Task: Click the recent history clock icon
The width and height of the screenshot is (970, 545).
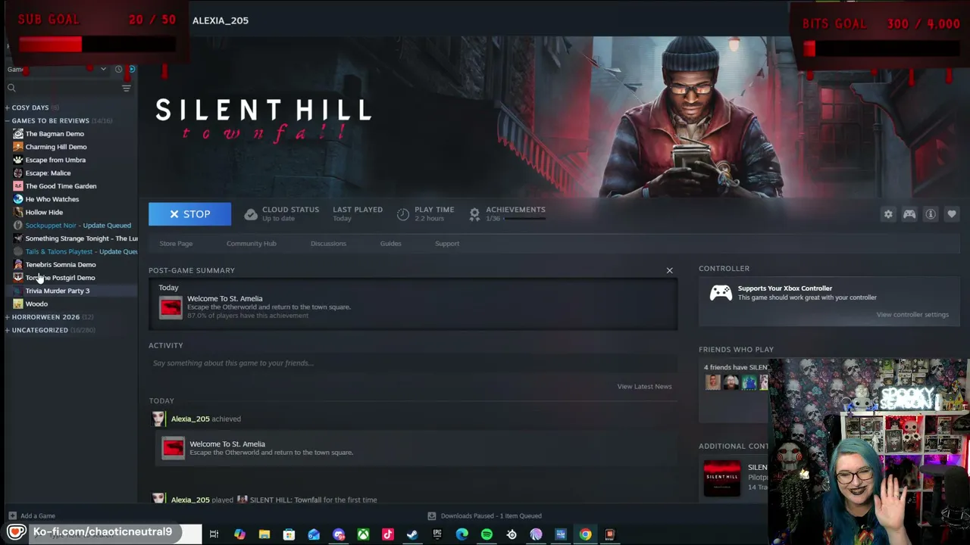Action: (x=118, y=69)
